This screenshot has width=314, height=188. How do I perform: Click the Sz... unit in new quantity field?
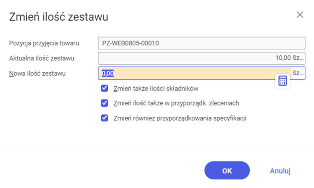[298, 73]
